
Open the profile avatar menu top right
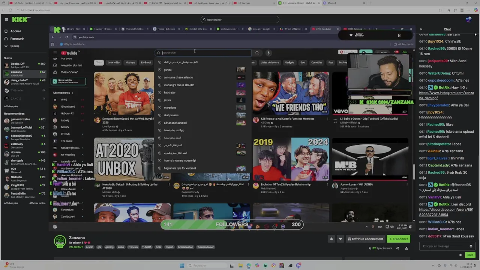point(468,19)
